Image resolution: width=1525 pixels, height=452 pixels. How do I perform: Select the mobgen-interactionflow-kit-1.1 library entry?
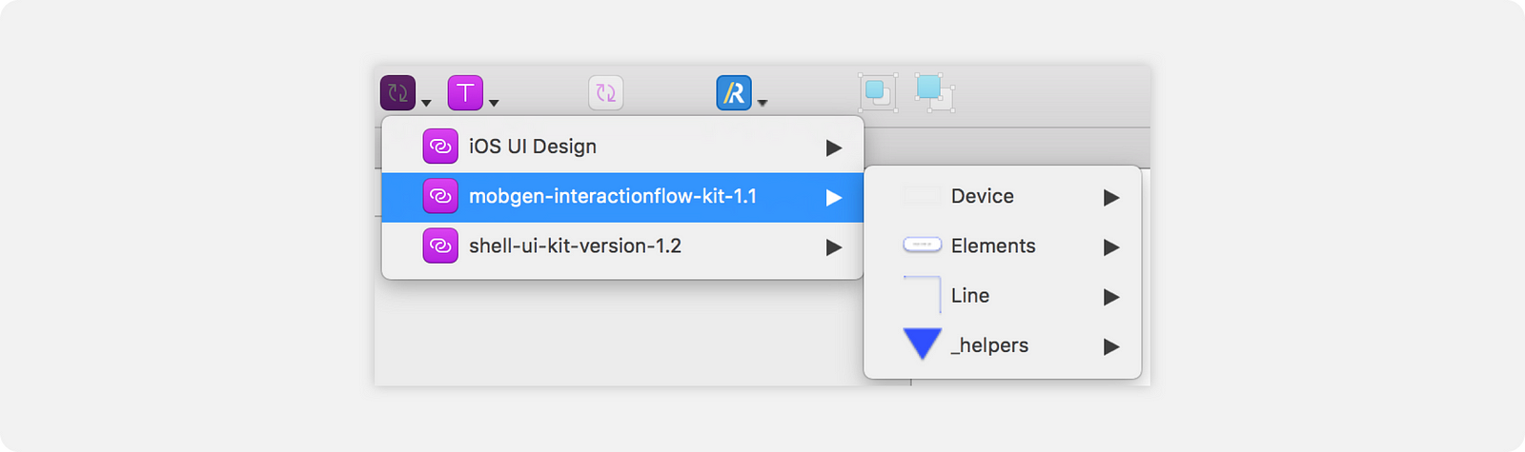(x=622, y=197)
